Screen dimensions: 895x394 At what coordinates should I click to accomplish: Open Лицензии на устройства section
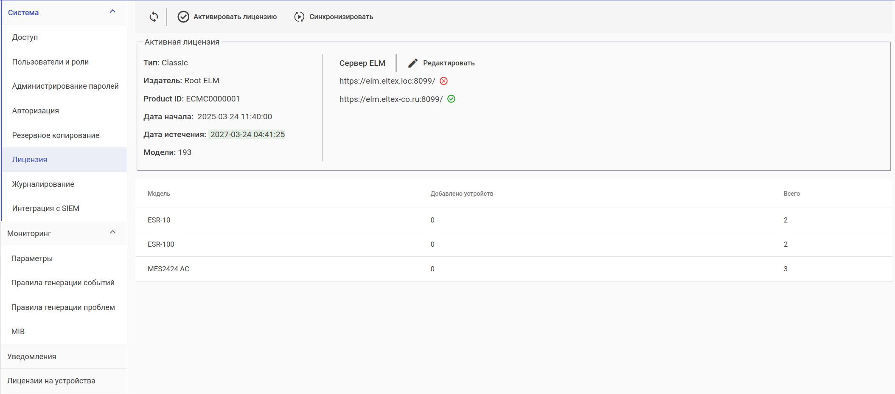tap(51, 381)
